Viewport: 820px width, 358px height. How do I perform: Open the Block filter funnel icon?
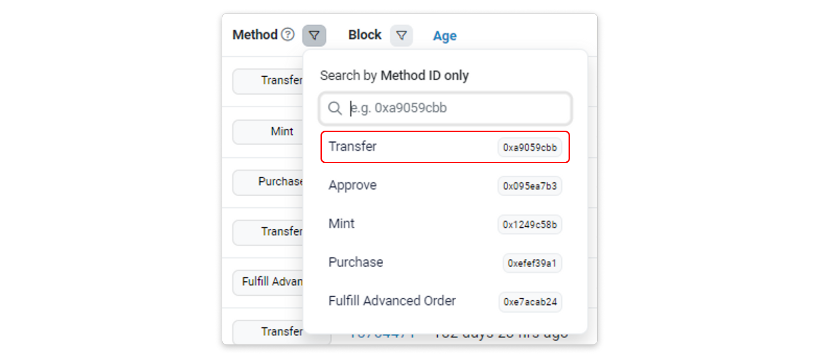(x=401, y=35)
